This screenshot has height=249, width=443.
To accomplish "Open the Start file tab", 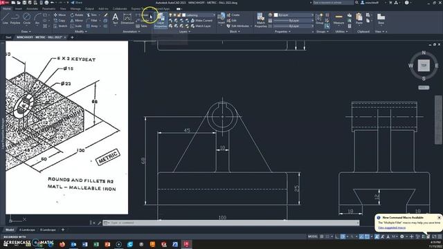I will pos(8,37).
